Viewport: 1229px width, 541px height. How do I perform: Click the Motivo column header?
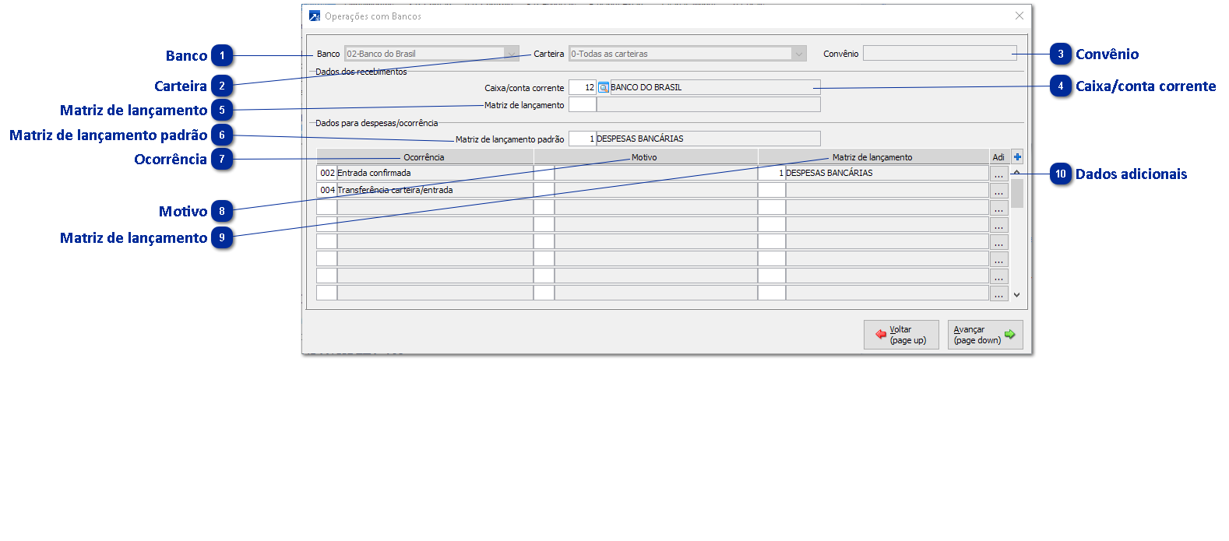[x=646, y=156]
